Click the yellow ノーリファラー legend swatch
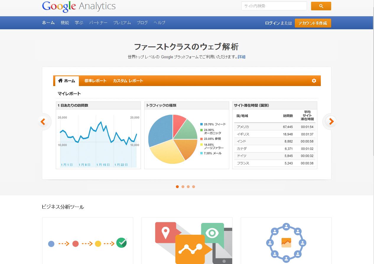 [201, 145]
